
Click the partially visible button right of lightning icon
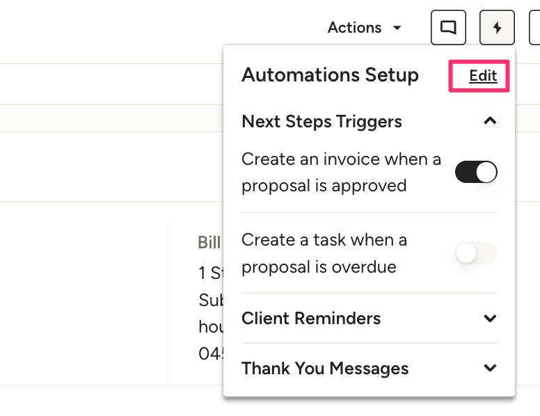point(534,28)
